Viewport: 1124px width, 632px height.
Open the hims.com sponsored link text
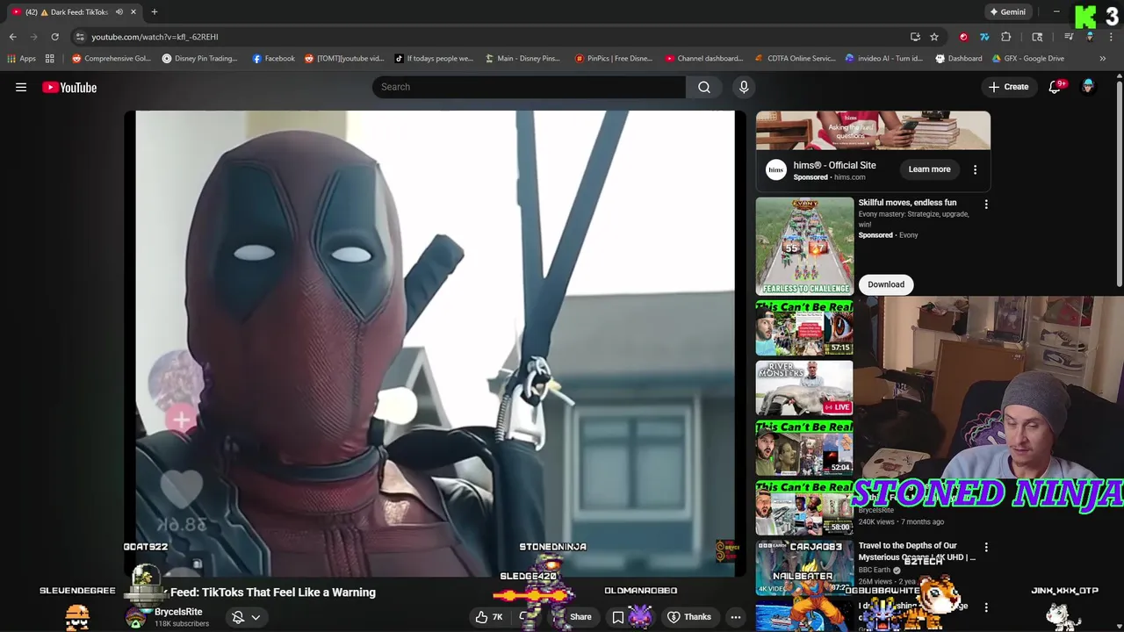tap(849, 177)
